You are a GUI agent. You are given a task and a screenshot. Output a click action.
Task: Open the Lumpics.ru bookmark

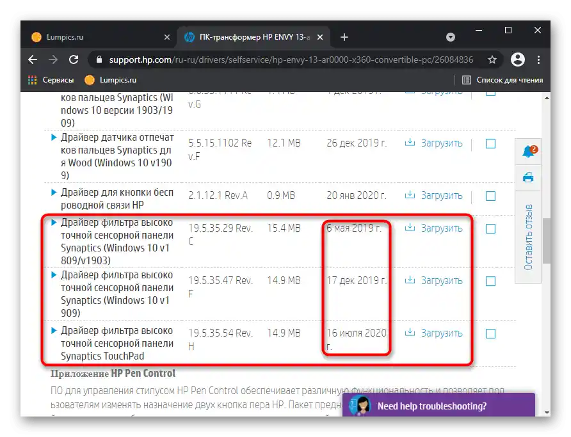(x=110, y=80)
